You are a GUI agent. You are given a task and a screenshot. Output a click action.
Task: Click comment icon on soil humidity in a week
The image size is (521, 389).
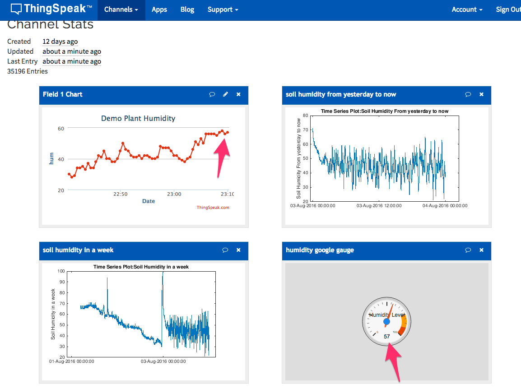(x=225, y=250)
